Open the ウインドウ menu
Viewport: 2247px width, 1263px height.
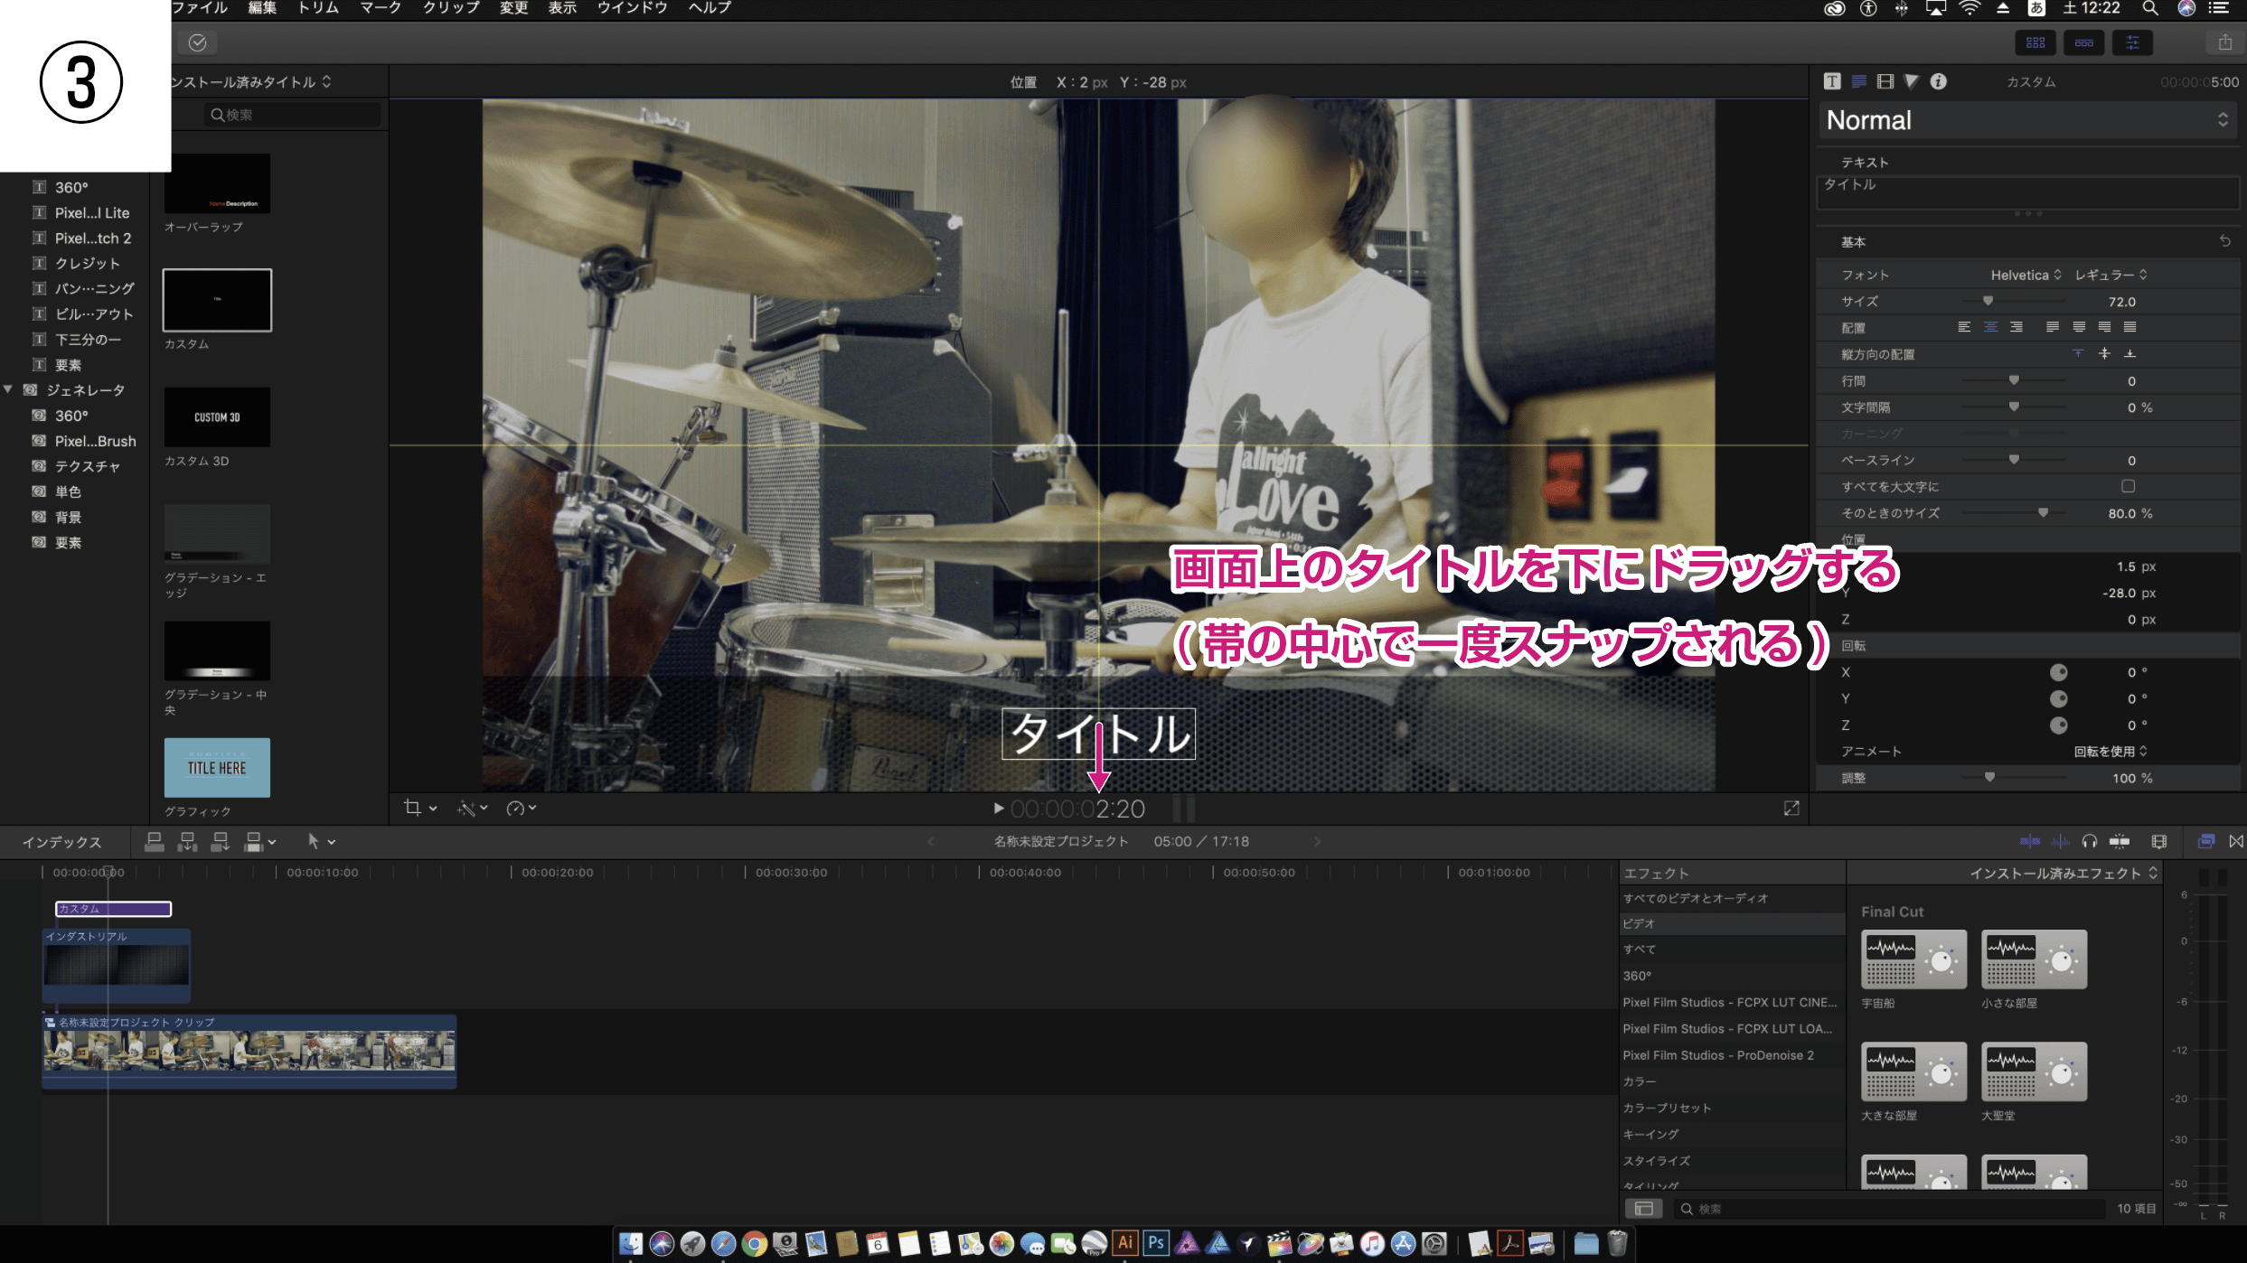tap(632, 8)
